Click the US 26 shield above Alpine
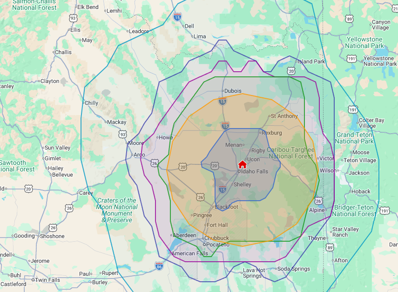Viewport: 398px width, 292px height. pos(318,201)
